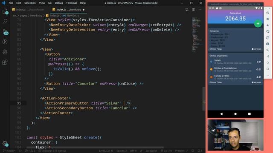Click 'src' in the breadcrumb path
The width and height of the screenshot is (273, 153).
coord(15,16)
